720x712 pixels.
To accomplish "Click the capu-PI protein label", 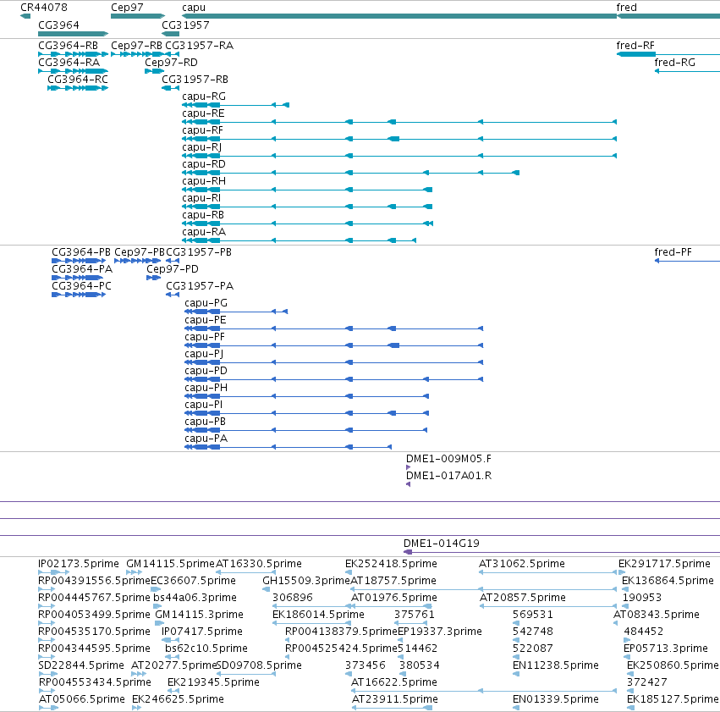I will [x=203, y=406].
